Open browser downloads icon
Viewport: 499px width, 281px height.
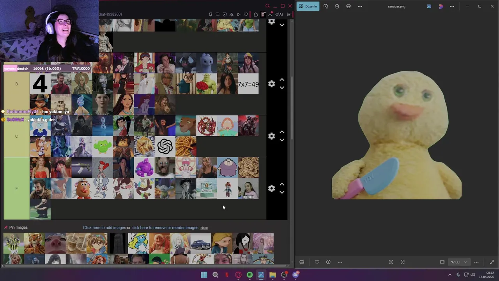click(x=270, y=14)
